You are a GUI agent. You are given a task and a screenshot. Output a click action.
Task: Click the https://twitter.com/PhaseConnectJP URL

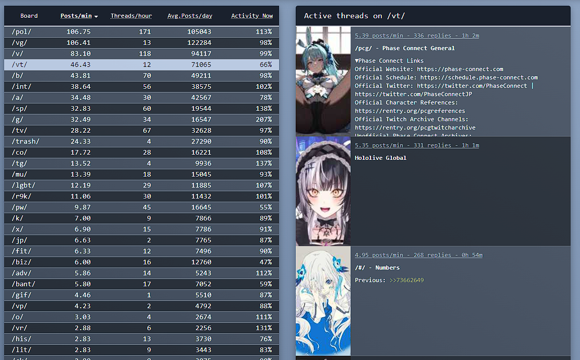click(x=413, y=94)
